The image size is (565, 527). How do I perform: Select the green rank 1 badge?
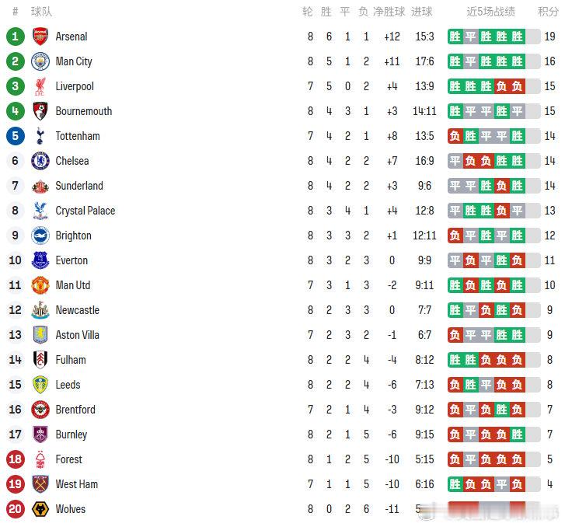pyautogui.click(x=15, y=37)
